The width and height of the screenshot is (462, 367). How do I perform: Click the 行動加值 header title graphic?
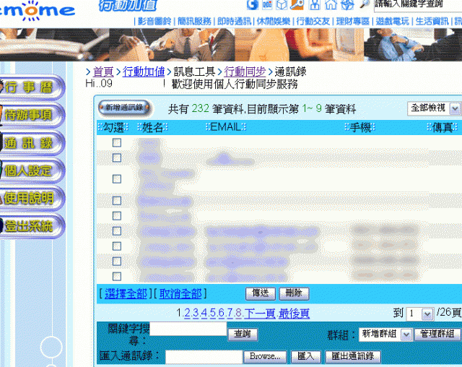tap(128, 5)
